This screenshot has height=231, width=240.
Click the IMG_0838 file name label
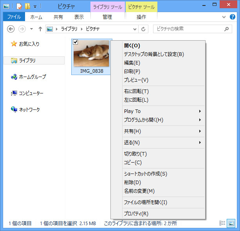pyautogui.click(x=92, y=71)
